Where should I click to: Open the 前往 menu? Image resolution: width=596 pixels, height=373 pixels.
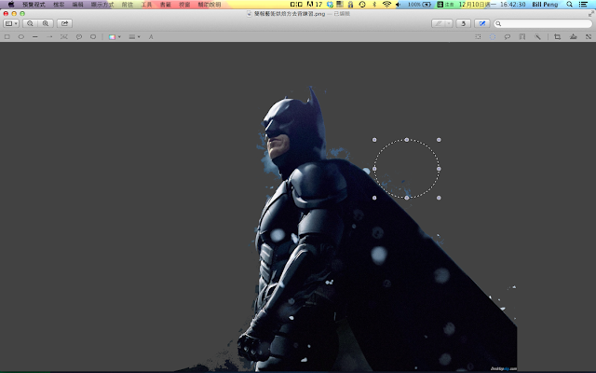[128, 5]
